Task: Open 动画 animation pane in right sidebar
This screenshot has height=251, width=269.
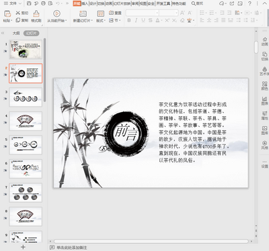Action: click(x=264, y=42)
